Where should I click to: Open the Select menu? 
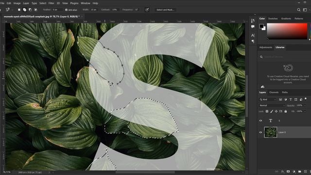pyautogui.click(x=43, y=3)
